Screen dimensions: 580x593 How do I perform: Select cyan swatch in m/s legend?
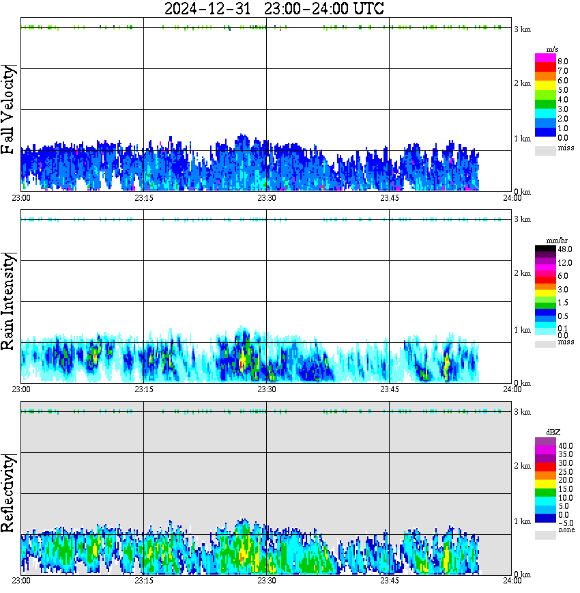click(x=545, y=113)
